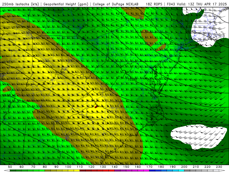Click the 'College of DuPage NEXLAB' header text
The width and height of the screenshot is (229, 172).
(115, 4)
